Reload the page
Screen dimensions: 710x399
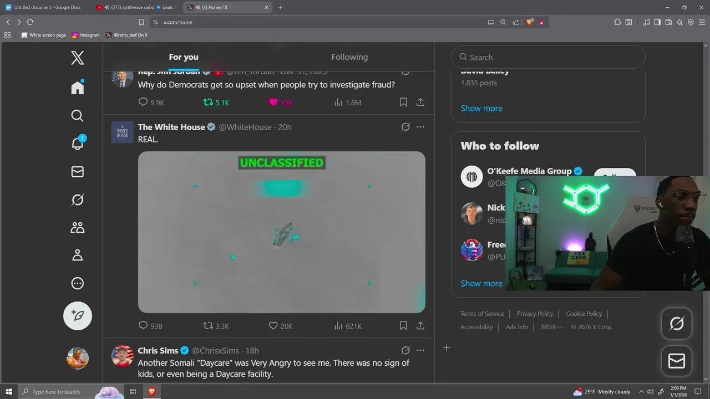[x=30, y=22]
